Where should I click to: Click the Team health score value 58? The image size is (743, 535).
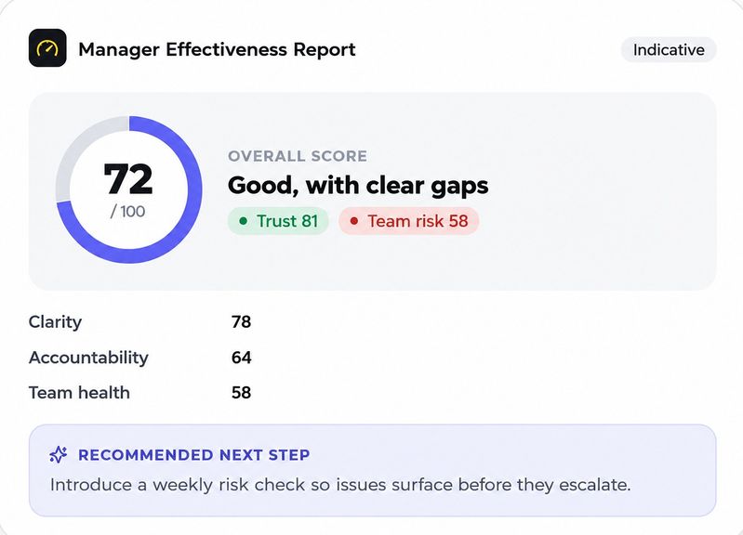(241, 393)
